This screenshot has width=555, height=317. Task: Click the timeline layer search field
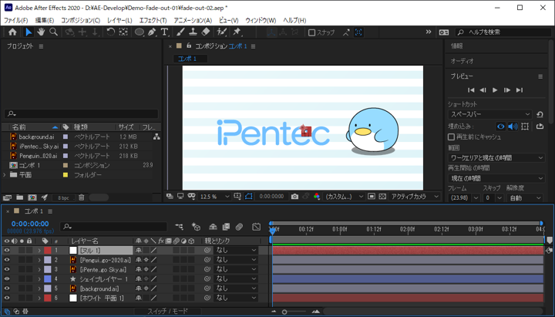[113, 227]
